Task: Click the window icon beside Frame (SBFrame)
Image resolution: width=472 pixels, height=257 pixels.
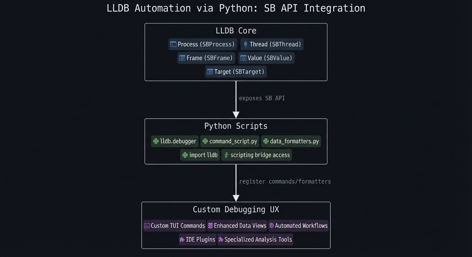Action: click(x=182, y=58)
